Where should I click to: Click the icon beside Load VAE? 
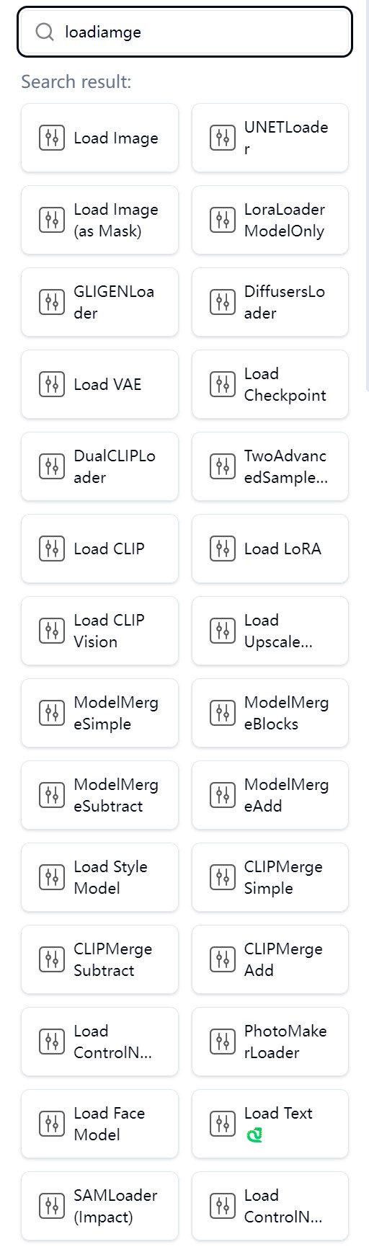point(51,384)
